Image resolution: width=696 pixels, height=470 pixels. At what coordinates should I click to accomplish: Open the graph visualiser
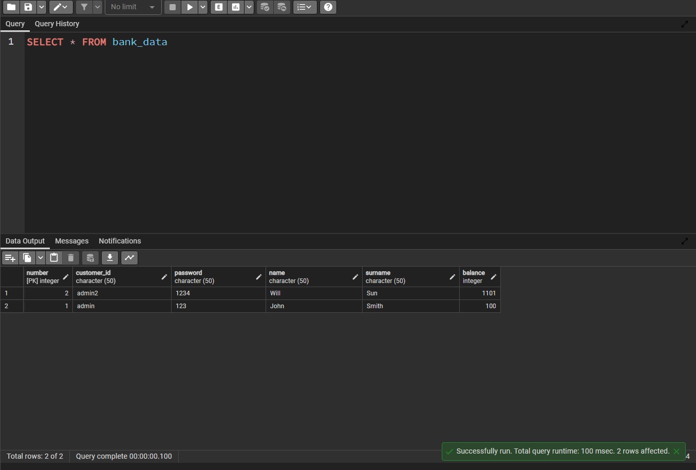pos(129,258)
